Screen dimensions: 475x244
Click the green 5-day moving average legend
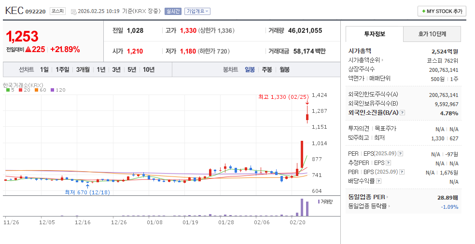click(x=10, y=90)
